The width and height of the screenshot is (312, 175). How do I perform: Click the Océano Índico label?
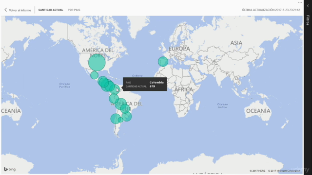pos(222,105)
